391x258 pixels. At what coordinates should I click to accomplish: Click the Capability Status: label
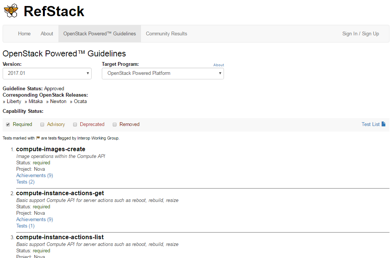tap(23, 111)
